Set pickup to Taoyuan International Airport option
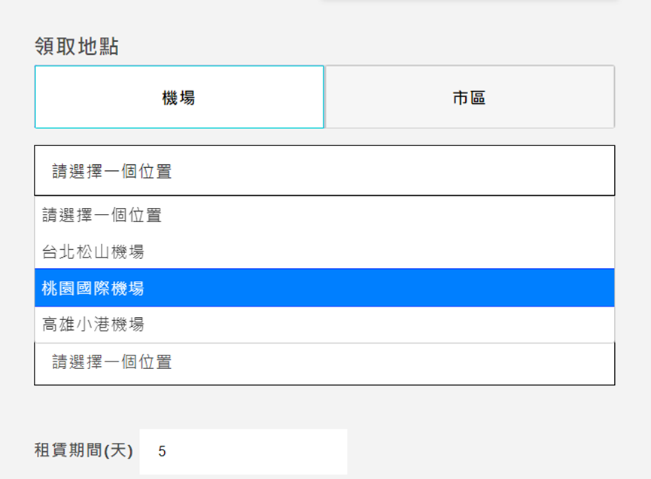Image resolution: width=651 pixels, height=479 pixels. tap(324, 288)
